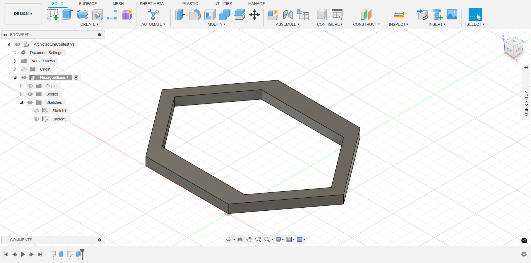Image resolution: width=531 pixels, height=263 pixels.
Task: Show Sketch3 using its eye icon
Action: coord(36,119)
